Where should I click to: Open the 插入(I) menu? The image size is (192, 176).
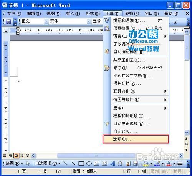tap(73, 13)
